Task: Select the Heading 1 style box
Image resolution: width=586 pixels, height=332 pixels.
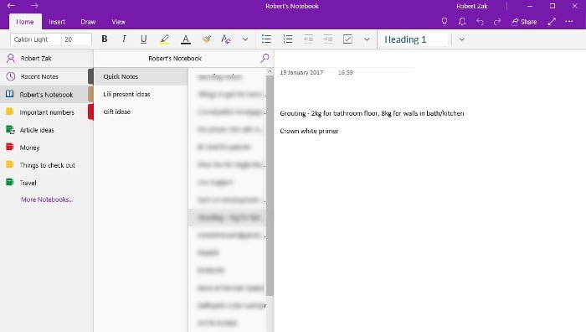Action: click(414, 39)
